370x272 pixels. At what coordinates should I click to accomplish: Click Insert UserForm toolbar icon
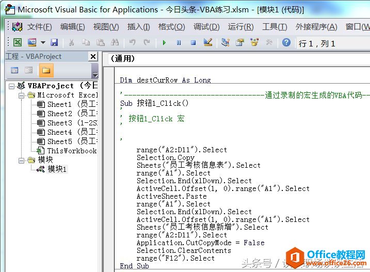coord(32,42)
